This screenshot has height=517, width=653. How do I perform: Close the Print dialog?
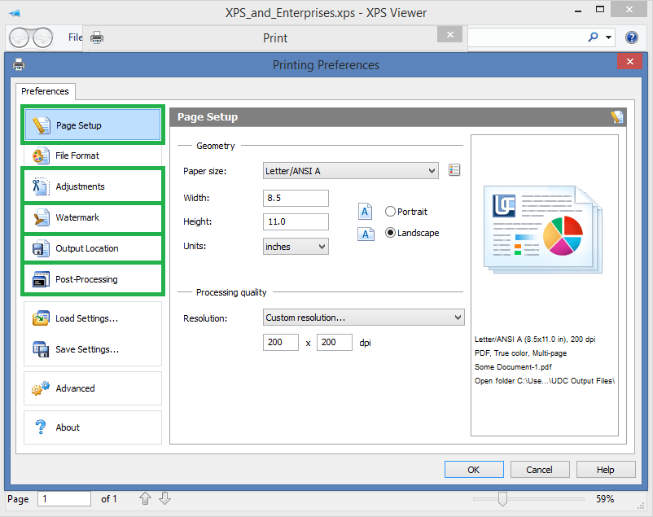click(x=449, y=34)
